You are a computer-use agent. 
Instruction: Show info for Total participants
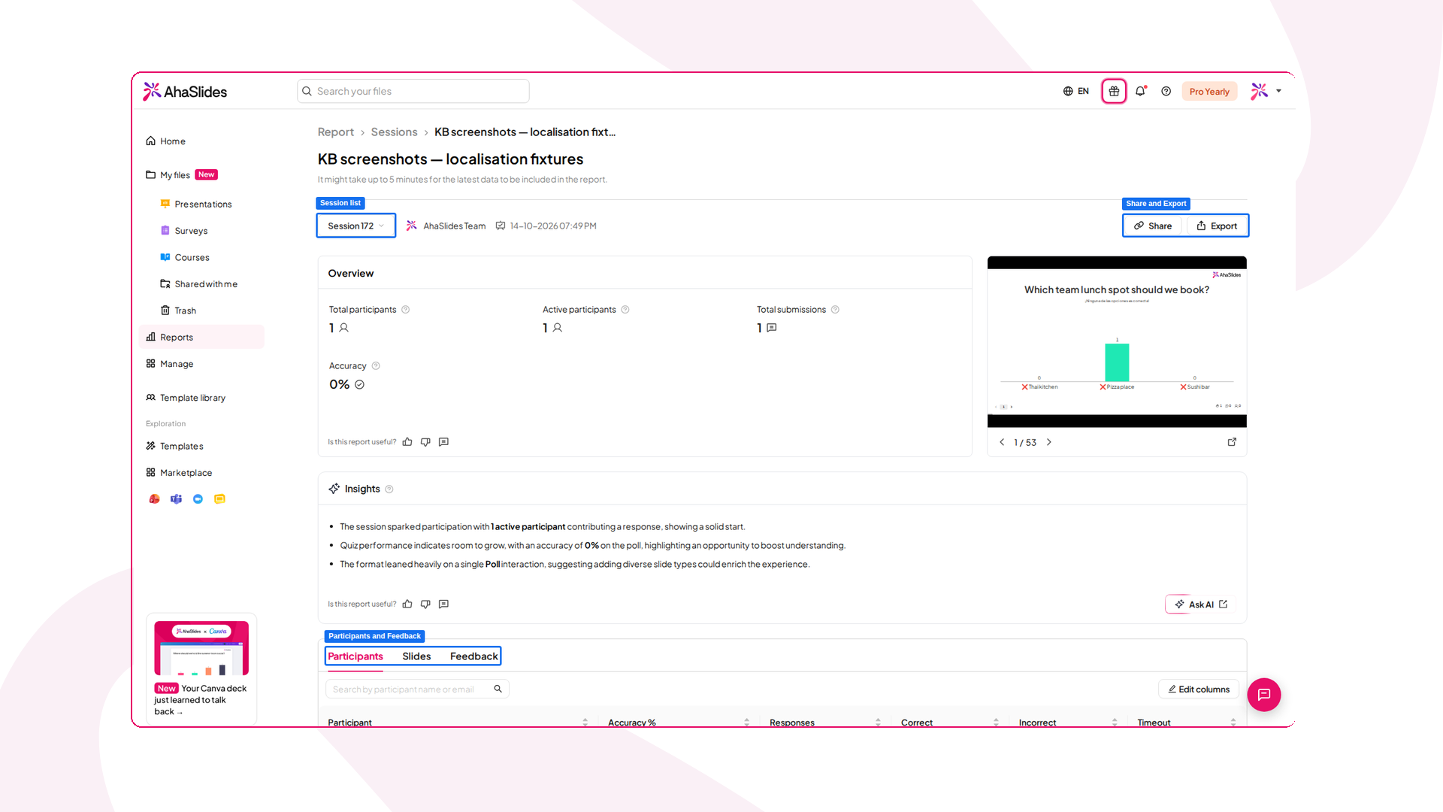[x=406, y=310]
